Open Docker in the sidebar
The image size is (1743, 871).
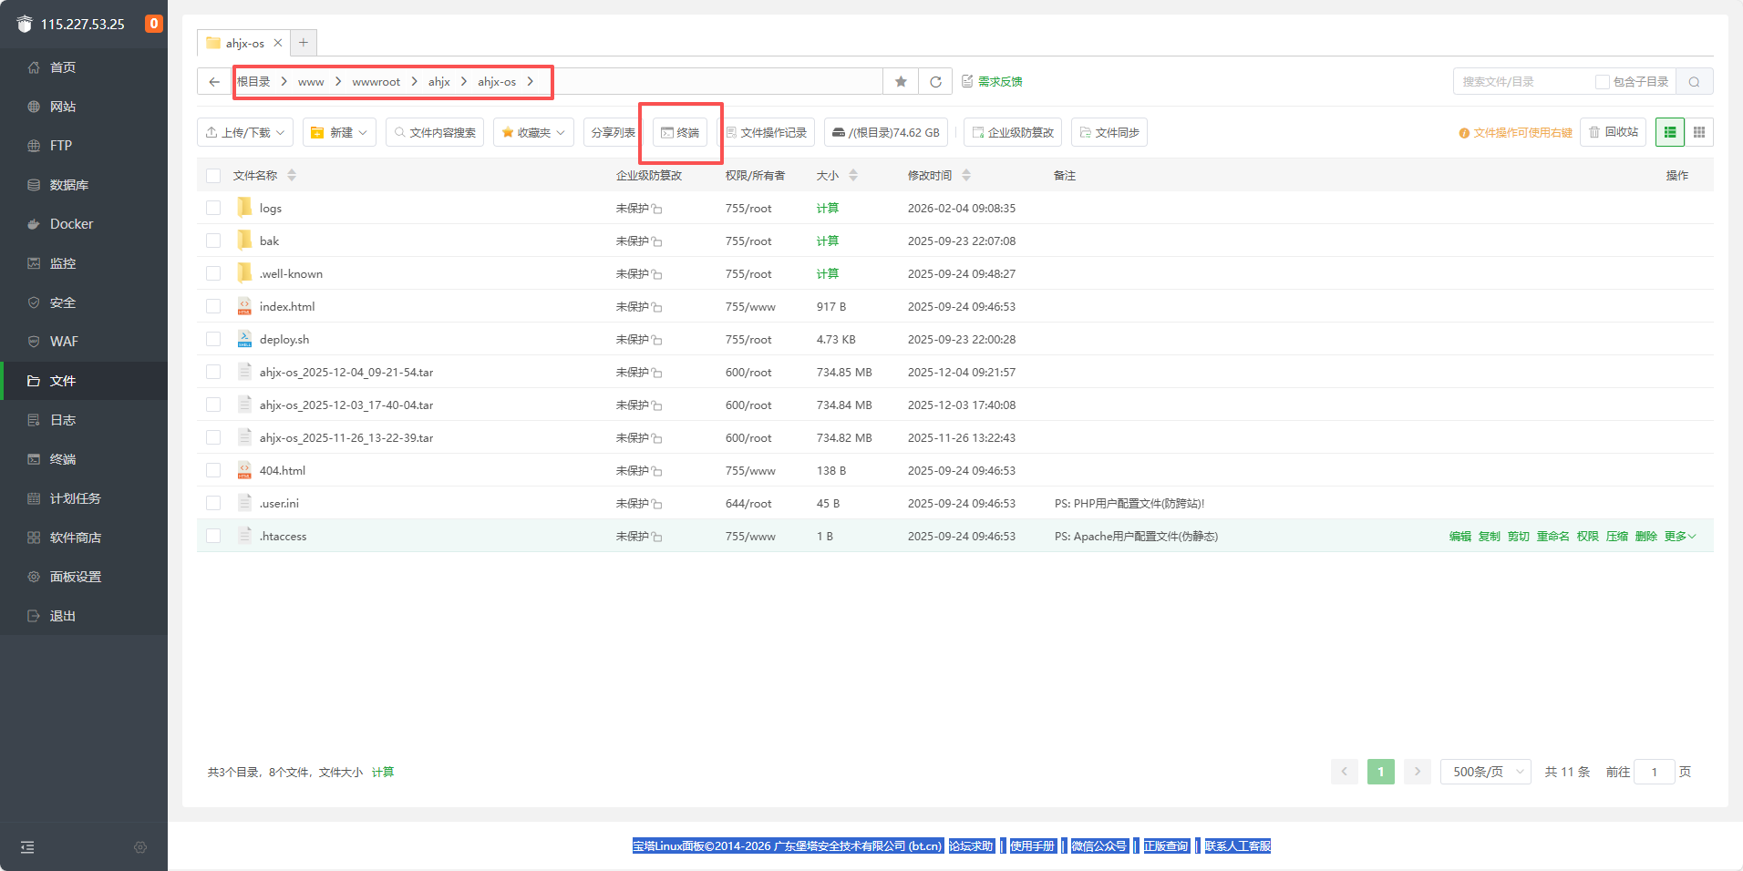[x=71, y=224]
